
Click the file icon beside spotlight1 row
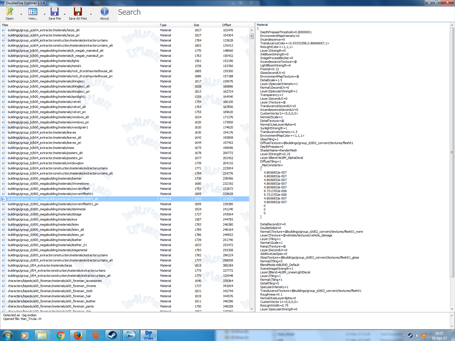click(x=4, y=97)
